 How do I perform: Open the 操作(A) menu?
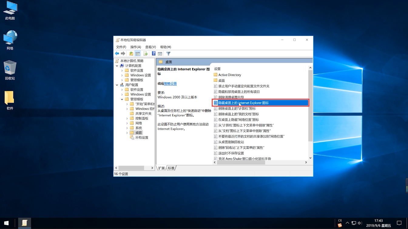[136, 47]
